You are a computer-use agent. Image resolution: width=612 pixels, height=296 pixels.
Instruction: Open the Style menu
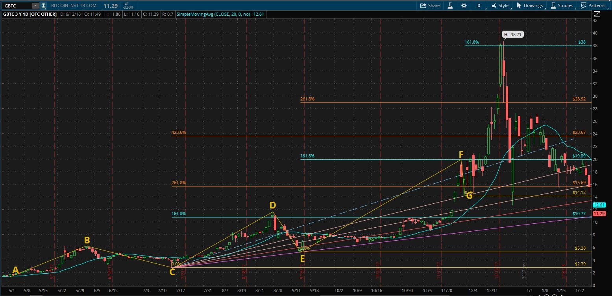(x=500, y=5)
